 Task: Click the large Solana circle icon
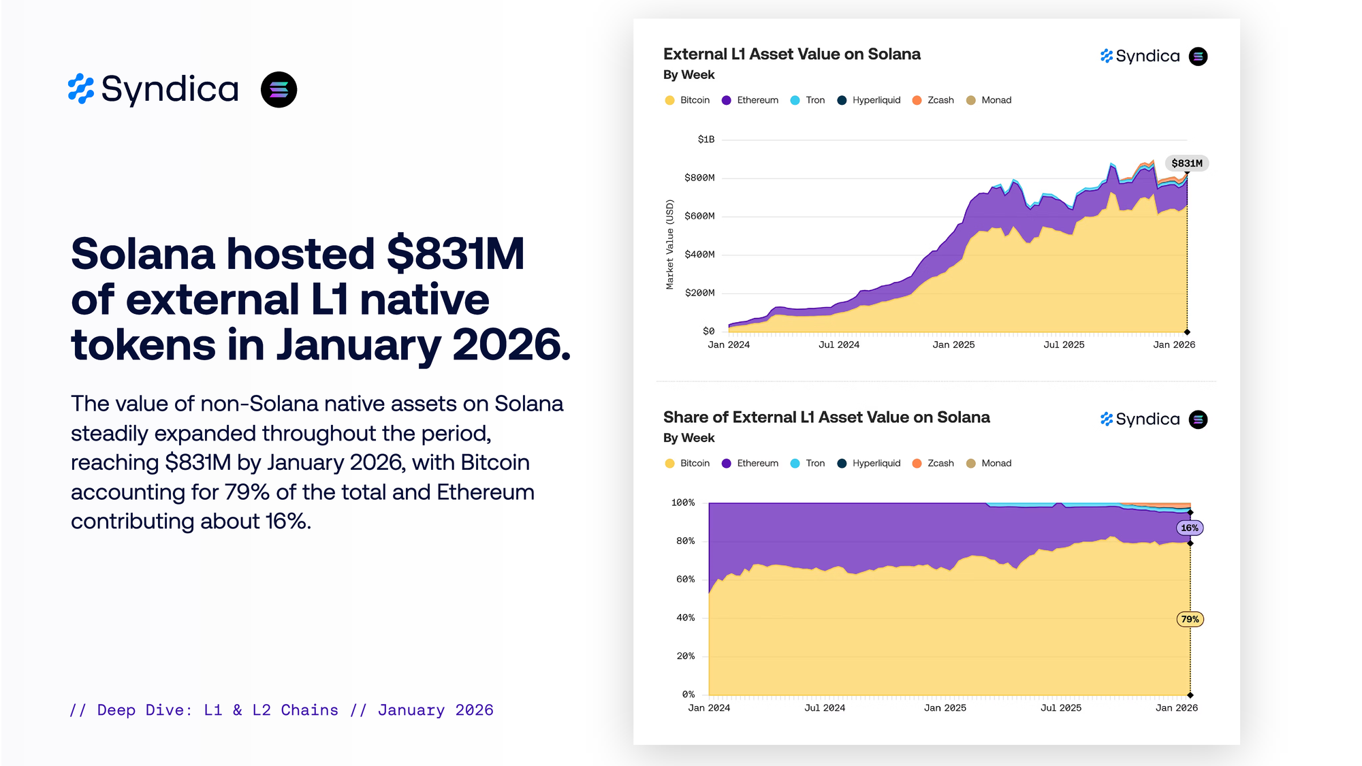tap(279, 89)
